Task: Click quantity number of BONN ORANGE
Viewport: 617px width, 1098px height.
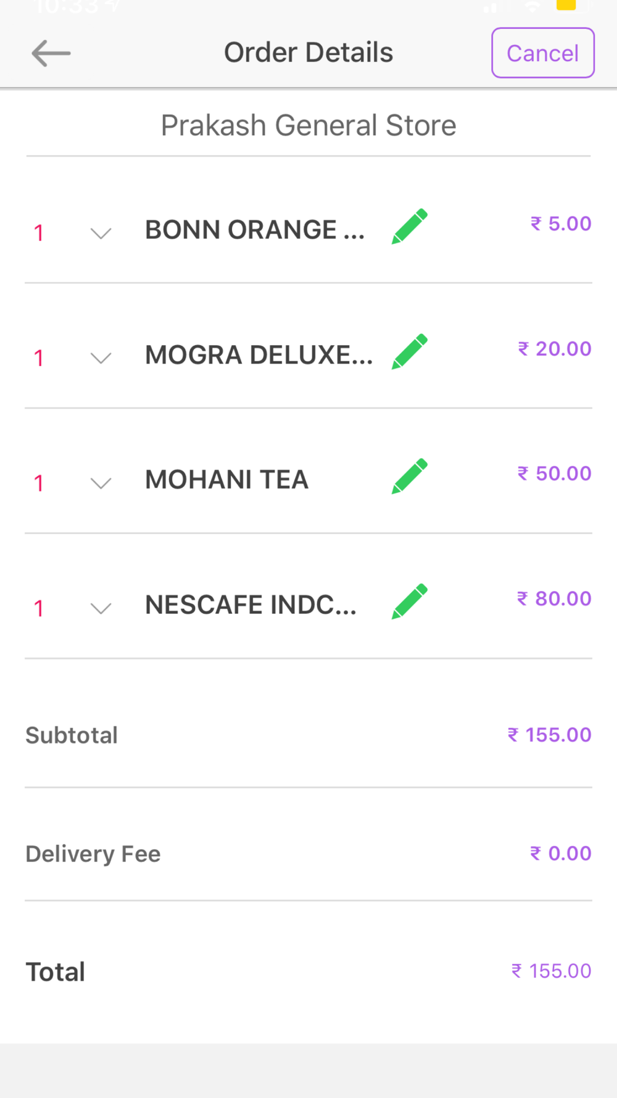Action: click(x=38, y=233)
